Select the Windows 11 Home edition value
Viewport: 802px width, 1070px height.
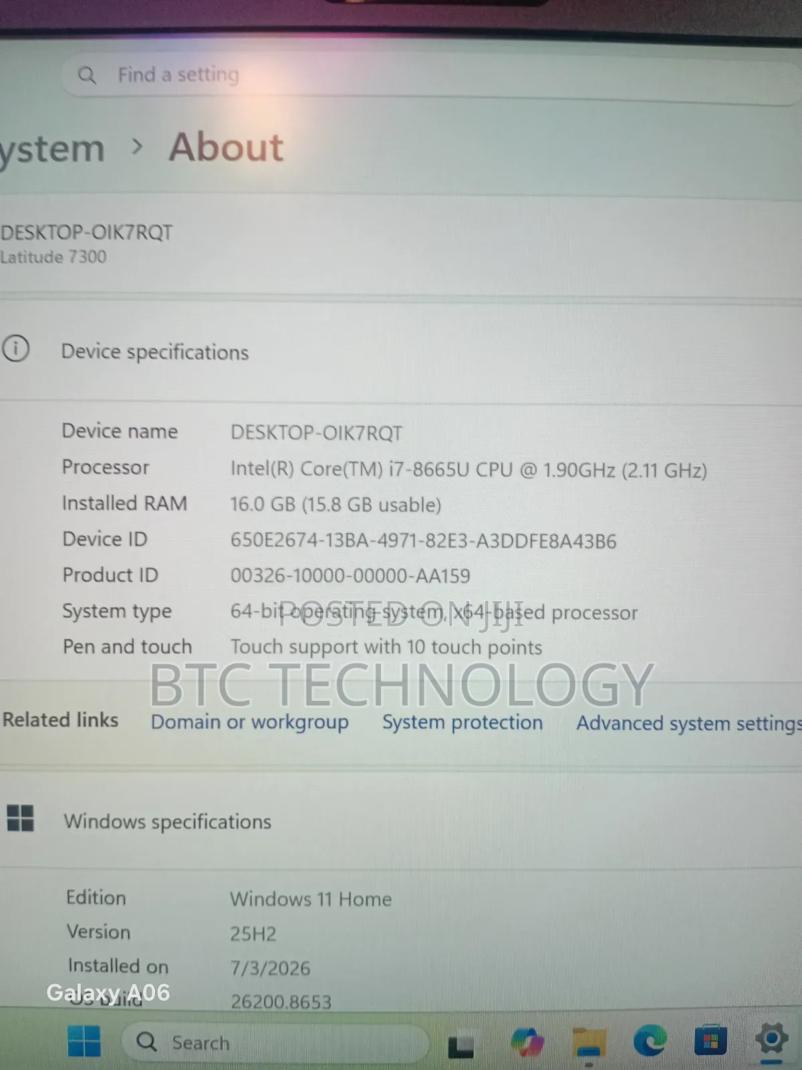tap(311, 899)
